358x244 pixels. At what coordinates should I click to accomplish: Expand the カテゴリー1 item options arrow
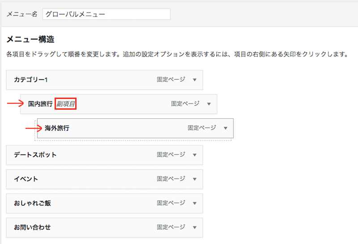pyautogui.click(x=195, y=80)
